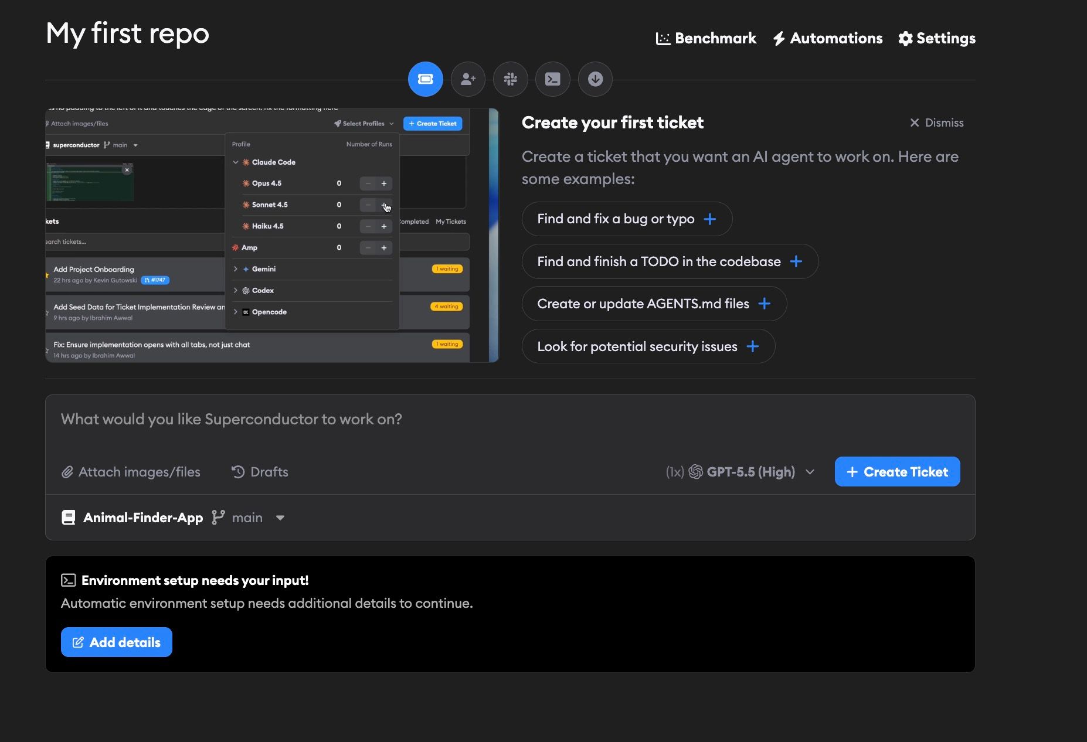The height and width of the screenshot is (742, 1087).
Task: Open the terminal environment step icon
Action: pos(553,79)
